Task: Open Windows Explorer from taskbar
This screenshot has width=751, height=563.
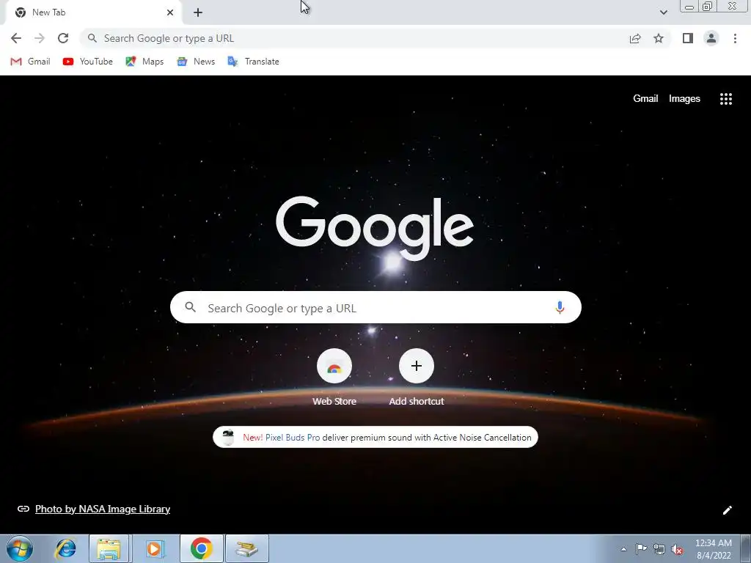Action: 109,548
